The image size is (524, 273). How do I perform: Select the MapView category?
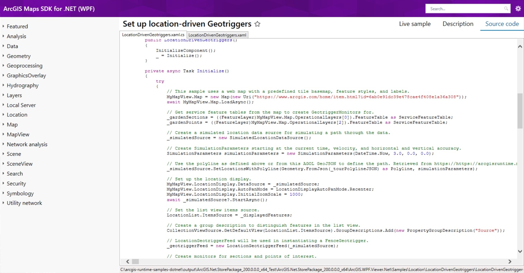pos(18,134)
